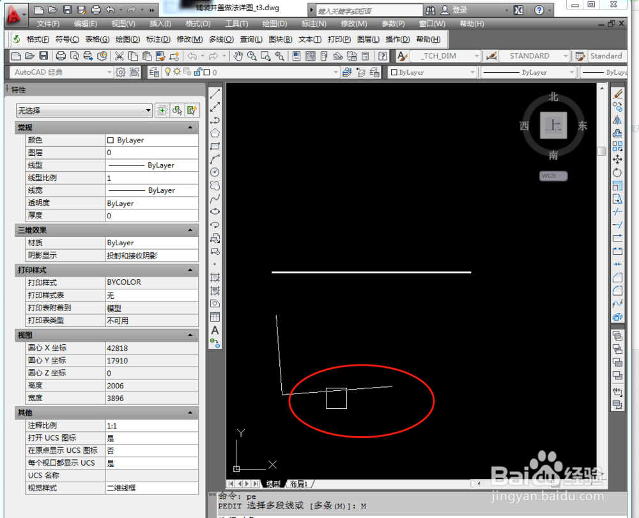This screenshot has height=518, width=639.
Task: Open the AutoCAD 经典 workspace dropdown
Action: pos(61,72)
